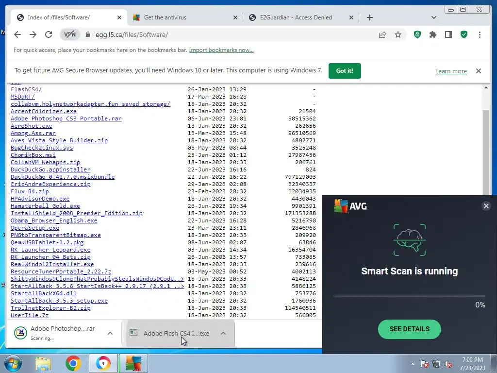Close the E2Guardian - Access Denied tab
Viewport: 497px width, 373px height.
click(x=351, y=17)
